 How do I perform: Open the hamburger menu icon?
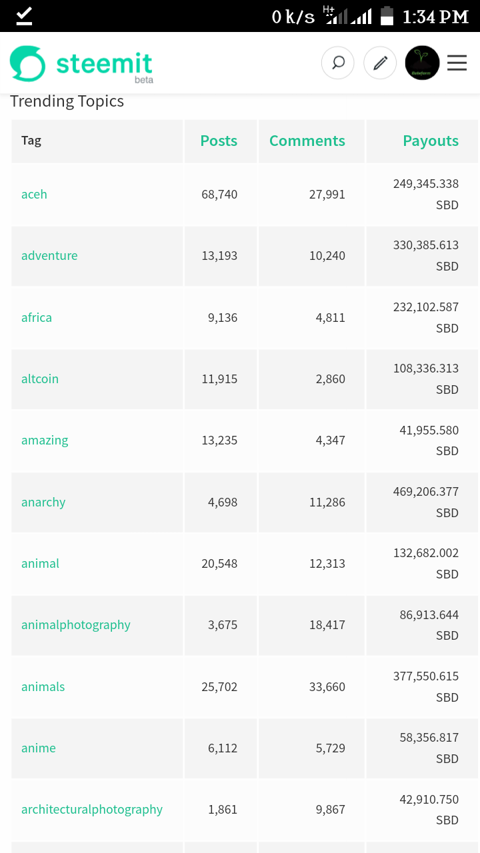tap(457, 63)
